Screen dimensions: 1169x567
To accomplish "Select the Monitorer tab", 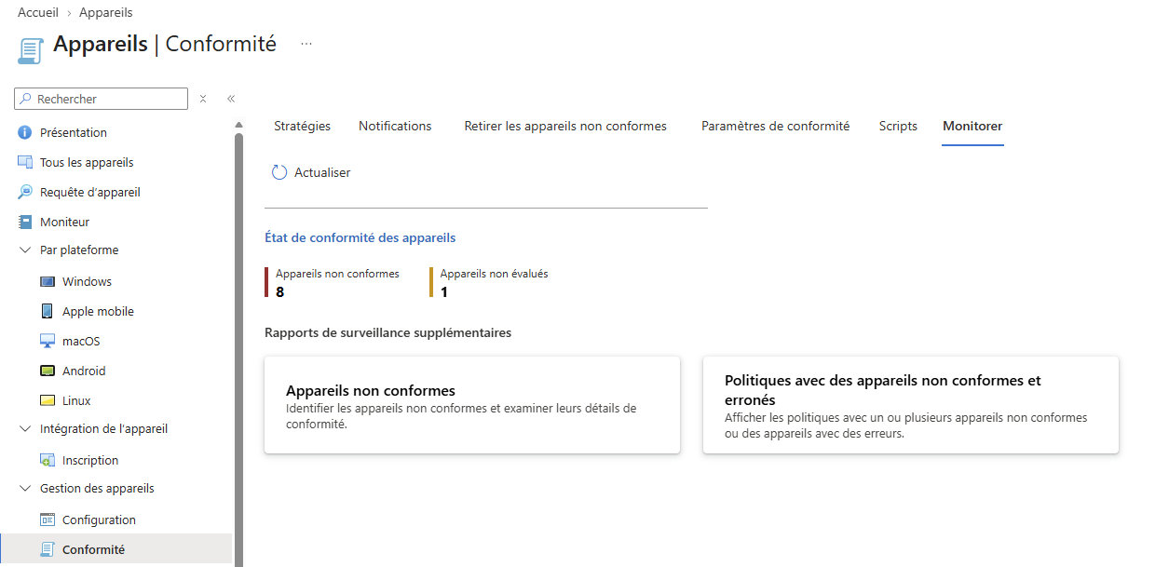I will (x=972, y=126).
